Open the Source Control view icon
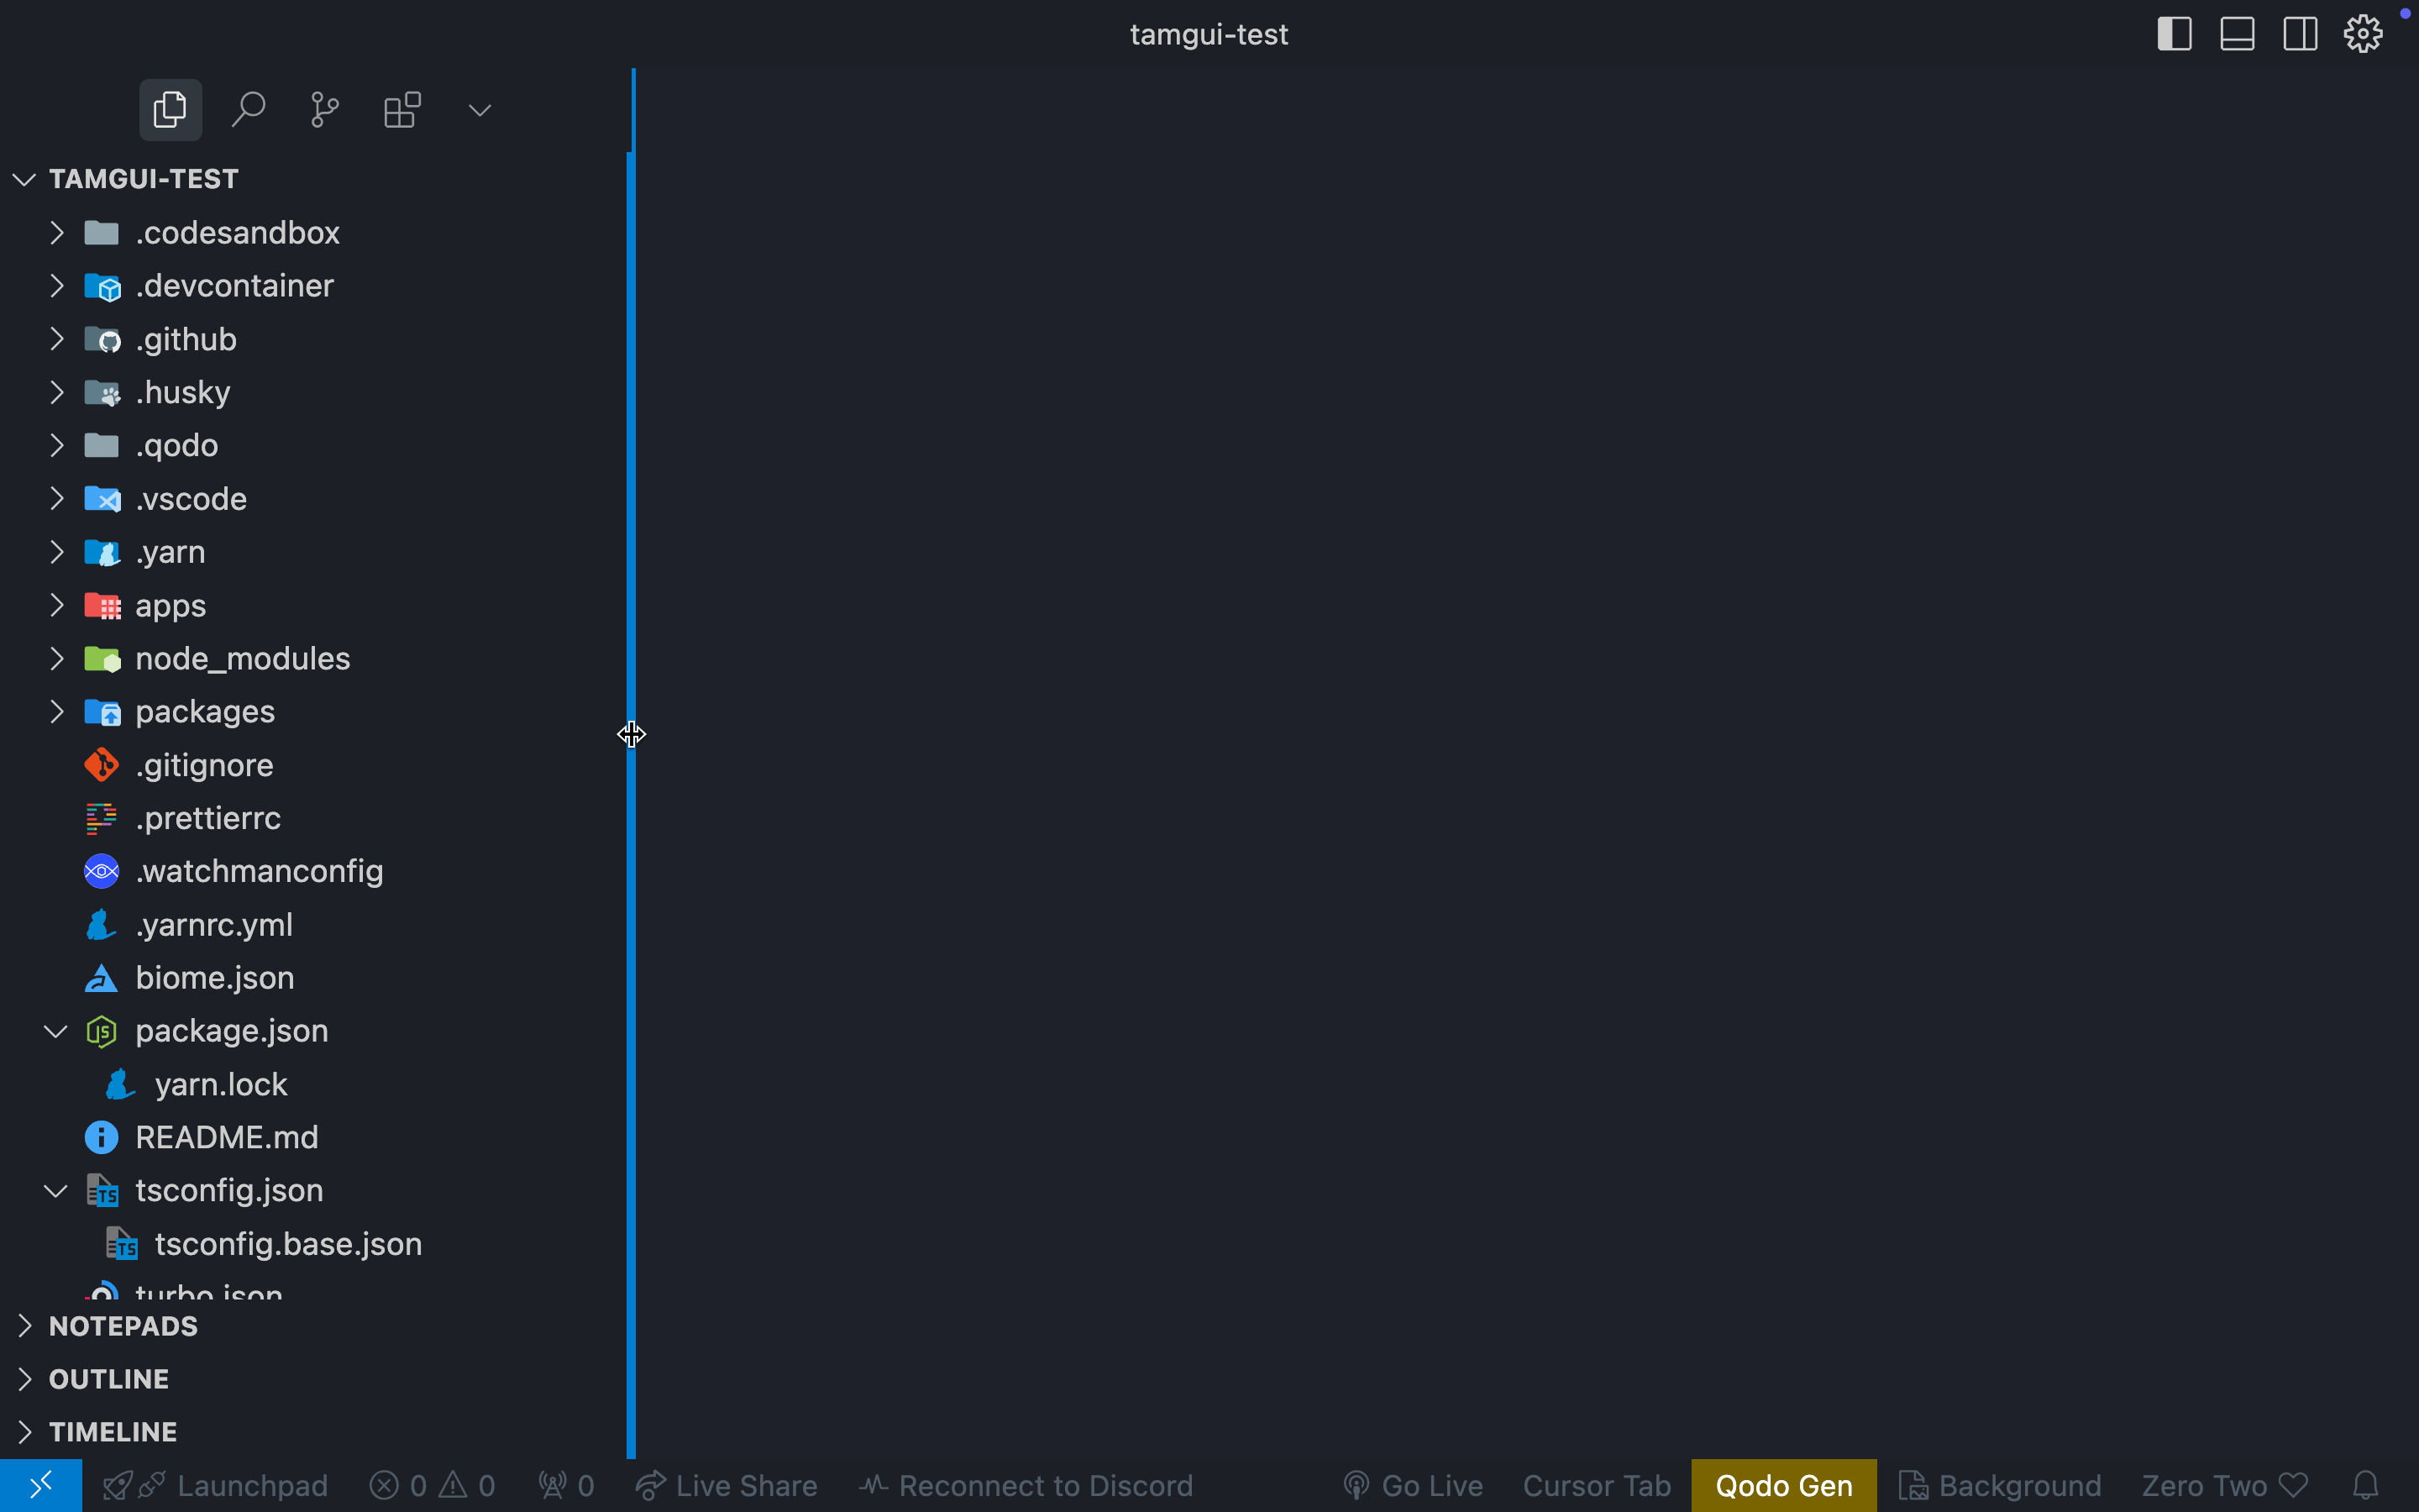The image size is (2419, 1512). (x=325, y=110)
